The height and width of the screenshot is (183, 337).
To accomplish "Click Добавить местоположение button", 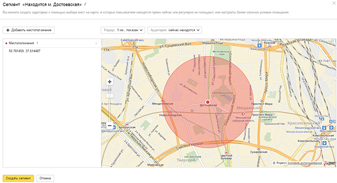I will (x=28, y=30).
